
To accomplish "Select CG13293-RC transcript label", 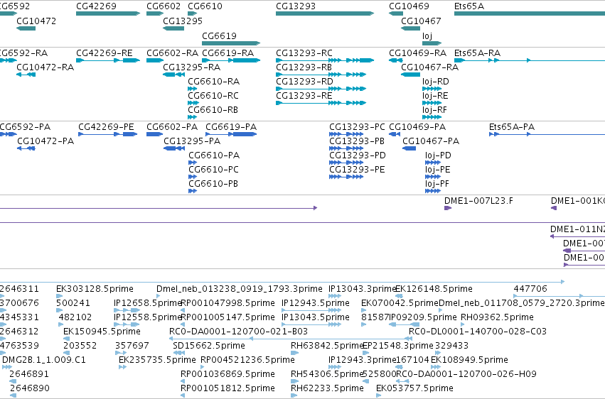I will [304, 53].
